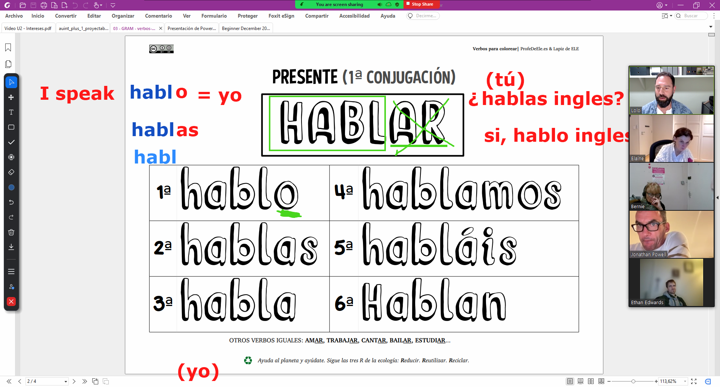720x387 pixels.
Task: Print the document with the printer icon
Action: tap(44, 5)
